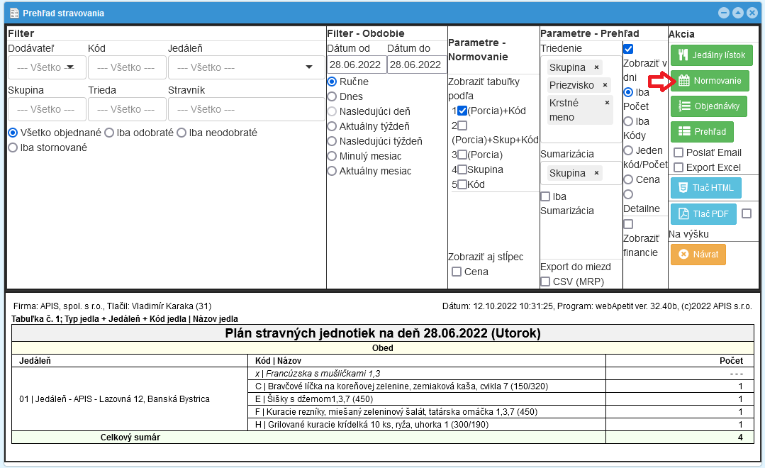Screen dimensions: 765x468
Task: Open Normovanie with the calendar icon
Action: tap(710, 81)
